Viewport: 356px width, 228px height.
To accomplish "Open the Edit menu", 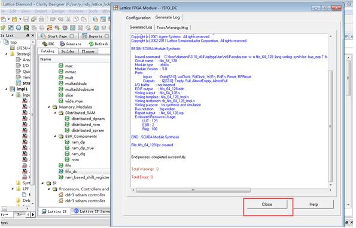I will (13, 11).
